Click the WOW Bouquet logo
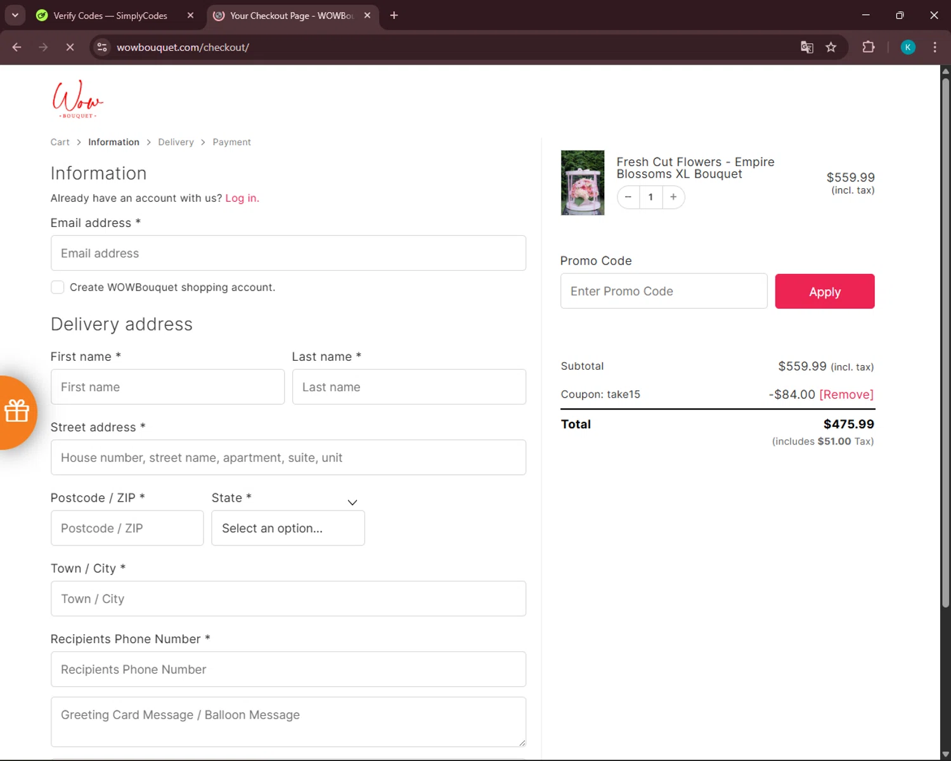This screenshot has width=951, height=761. tap(77, 99)
